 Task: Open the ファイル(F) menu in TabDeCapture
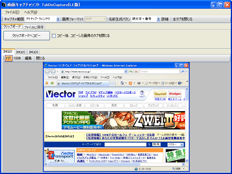(x=12, y=12)
